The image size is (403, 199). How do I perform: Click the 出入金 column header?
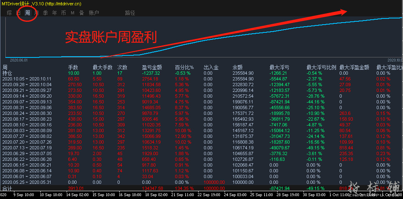coord(211,67)
